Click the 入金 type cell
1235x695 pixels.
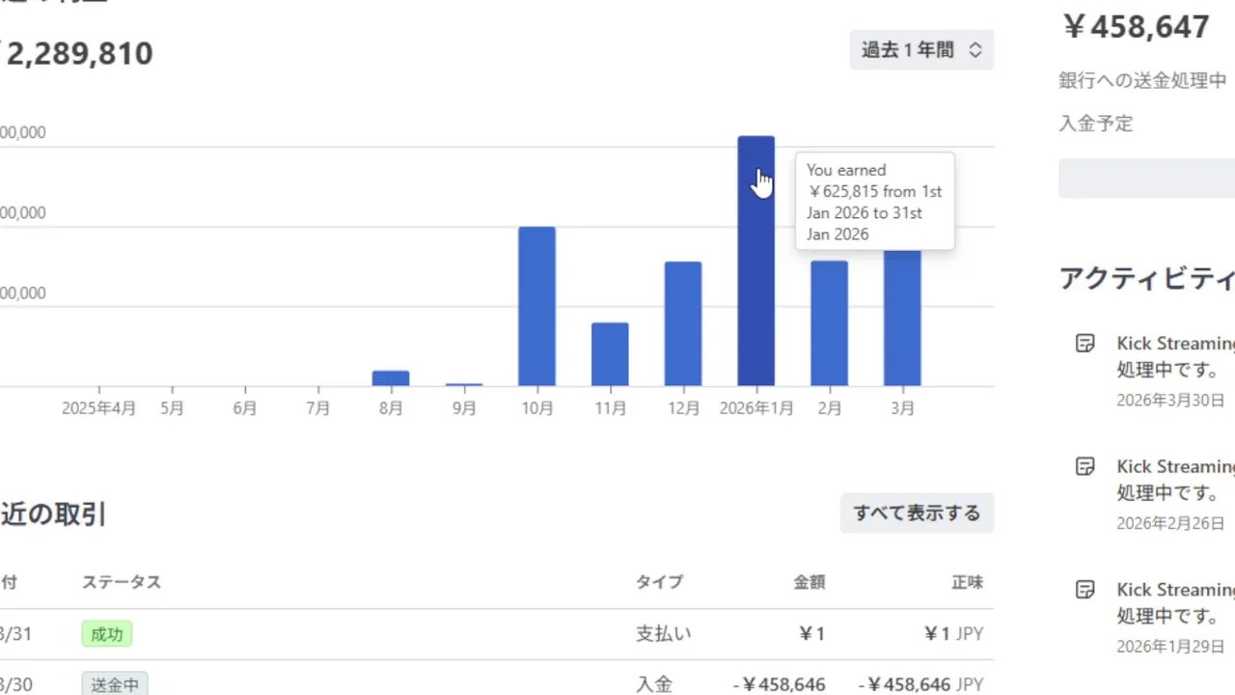[x=654, y=684]
